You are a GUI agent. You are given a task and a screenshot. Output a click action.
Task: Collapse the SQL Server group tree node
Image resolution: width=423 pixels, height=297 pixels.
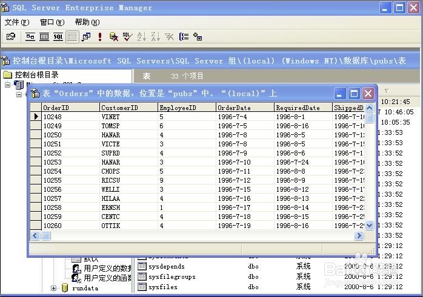19,94
